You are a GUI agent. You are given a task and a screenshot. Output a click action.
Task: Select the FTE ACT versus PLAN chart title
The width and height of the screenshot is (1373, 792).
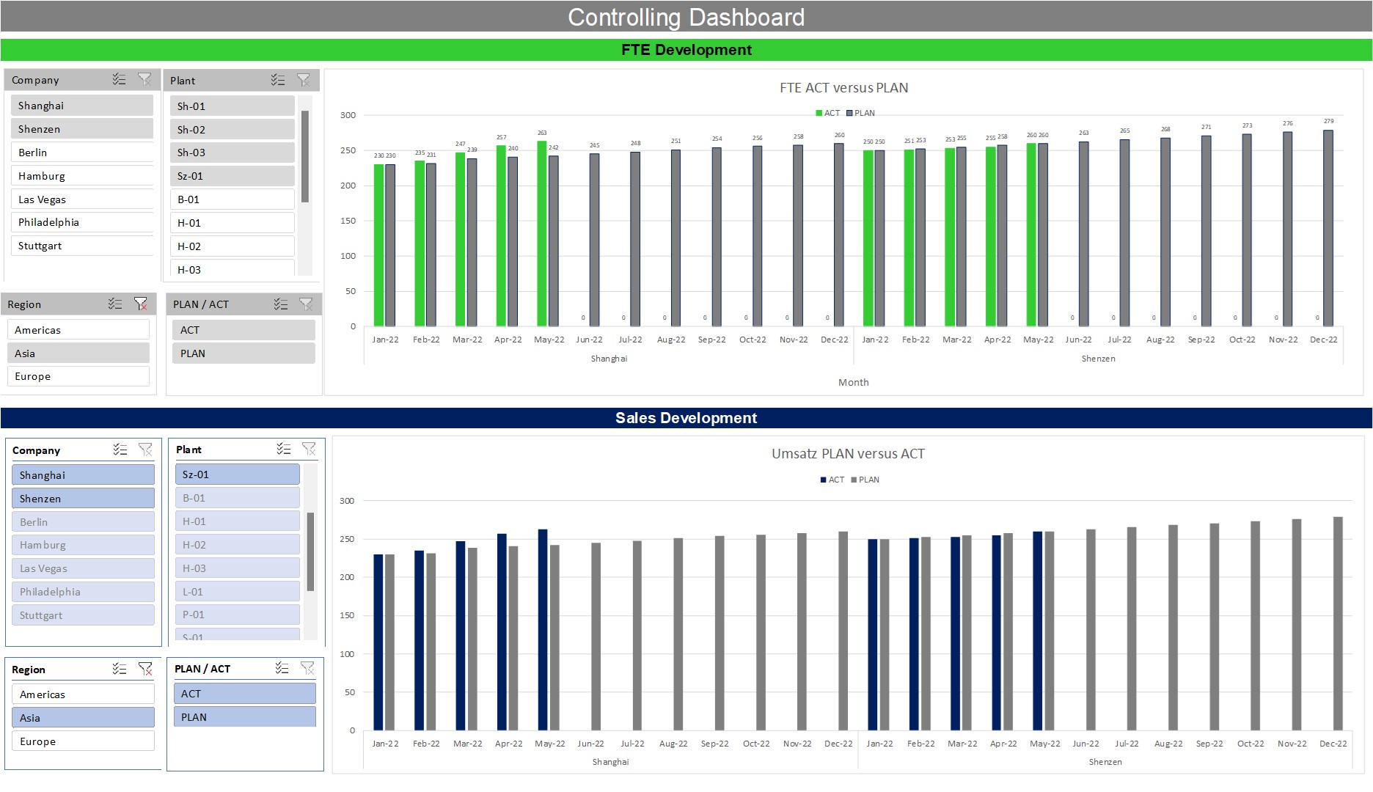843,88
